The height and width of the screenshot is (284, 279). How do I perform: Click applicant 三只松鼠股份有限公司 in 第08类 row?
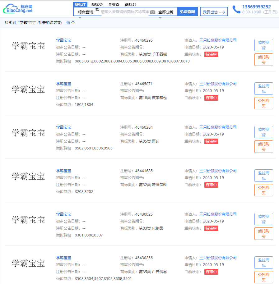[218, 40]
